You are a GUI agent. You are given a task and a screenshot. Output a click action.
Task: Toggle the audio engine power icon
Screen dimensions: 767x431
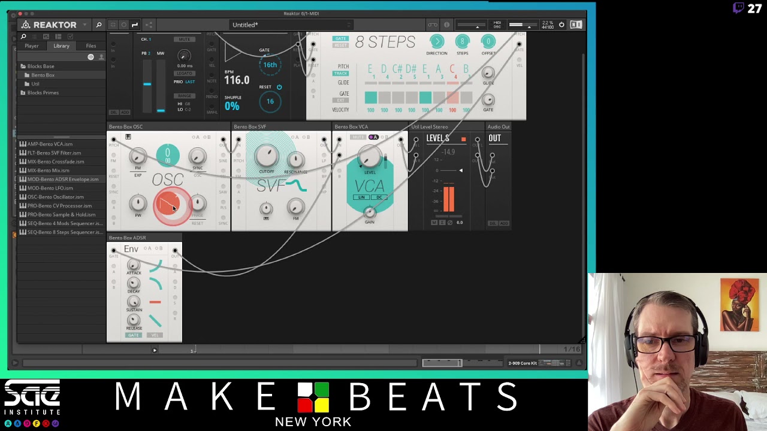point(561,25)
